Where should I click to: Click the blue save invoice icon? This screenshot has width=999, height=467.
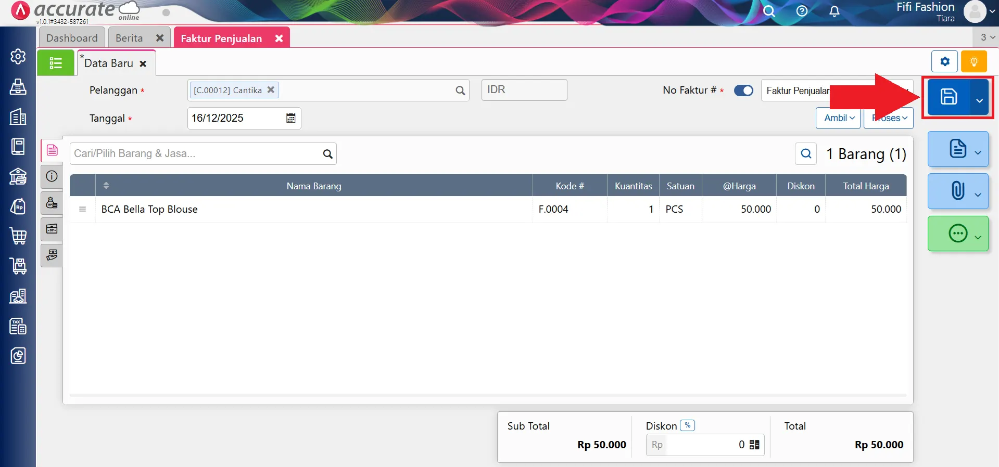click(948, 97)
